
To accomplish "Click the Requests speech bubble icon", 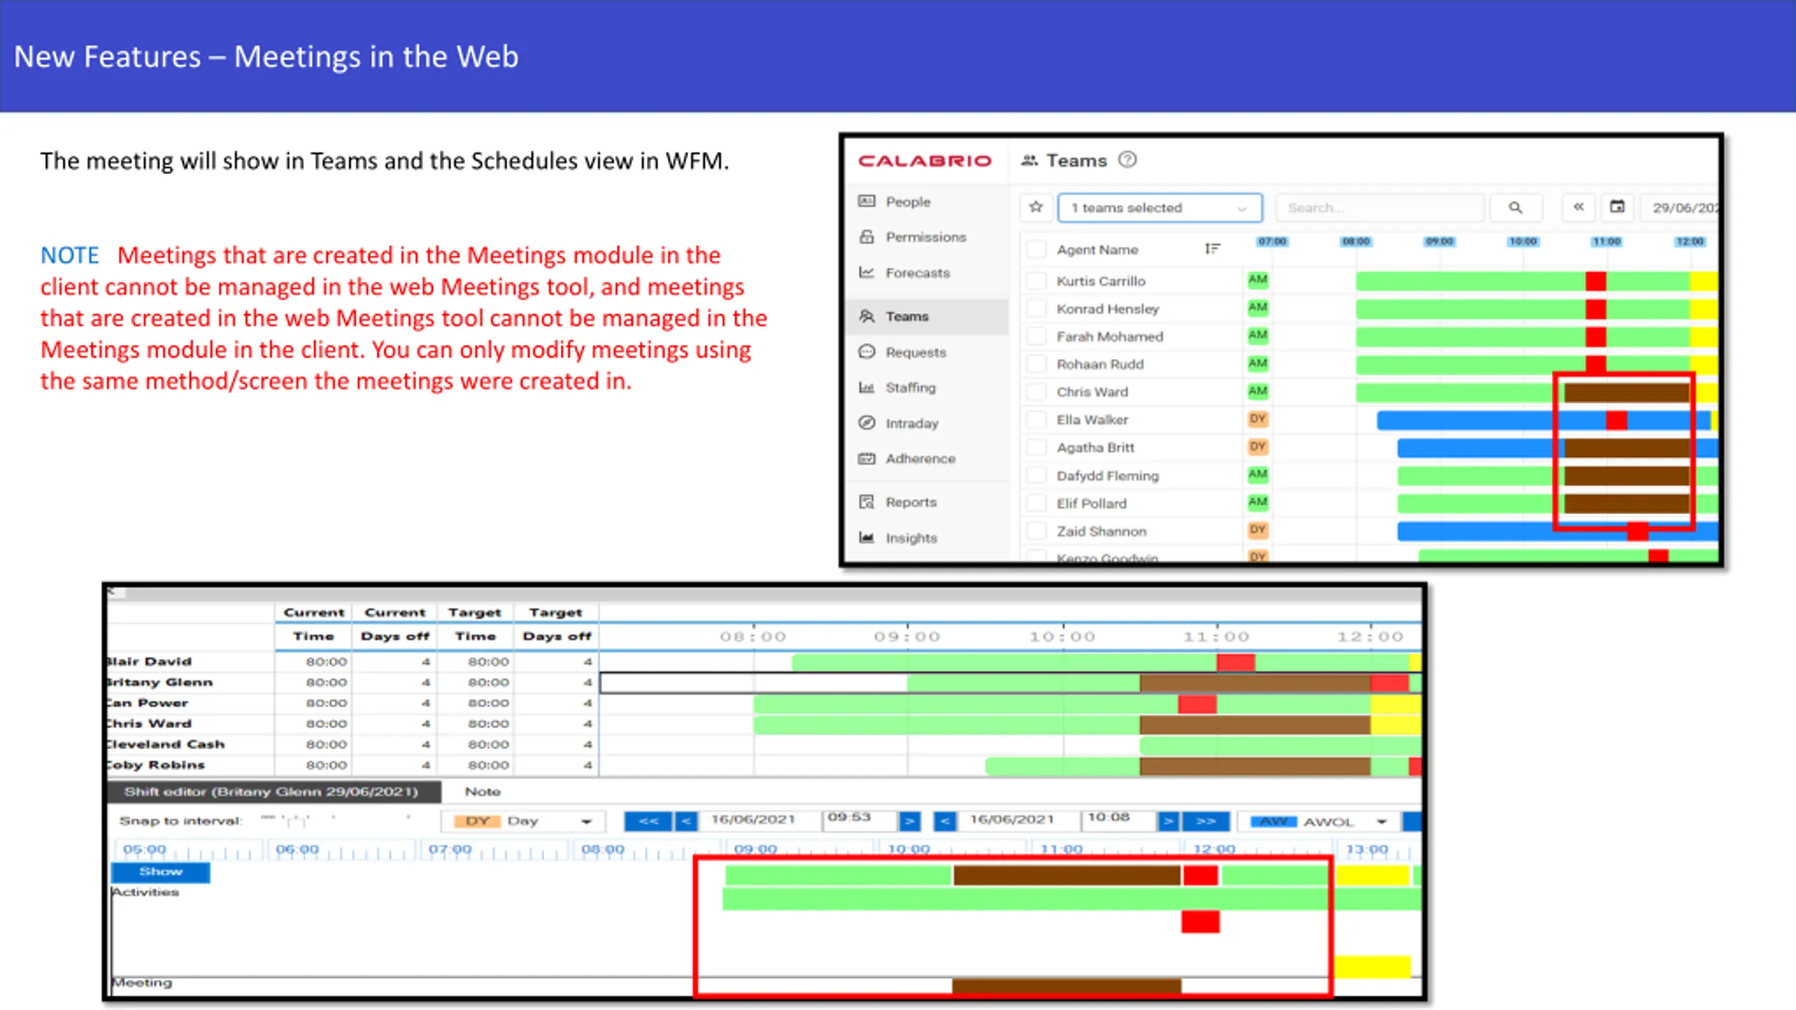I will [867, 351].
